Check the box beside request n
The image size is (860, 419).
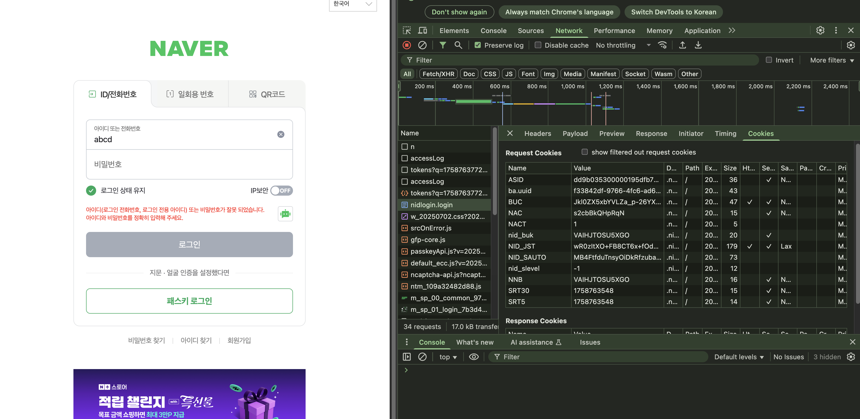(x=405, y=147)
